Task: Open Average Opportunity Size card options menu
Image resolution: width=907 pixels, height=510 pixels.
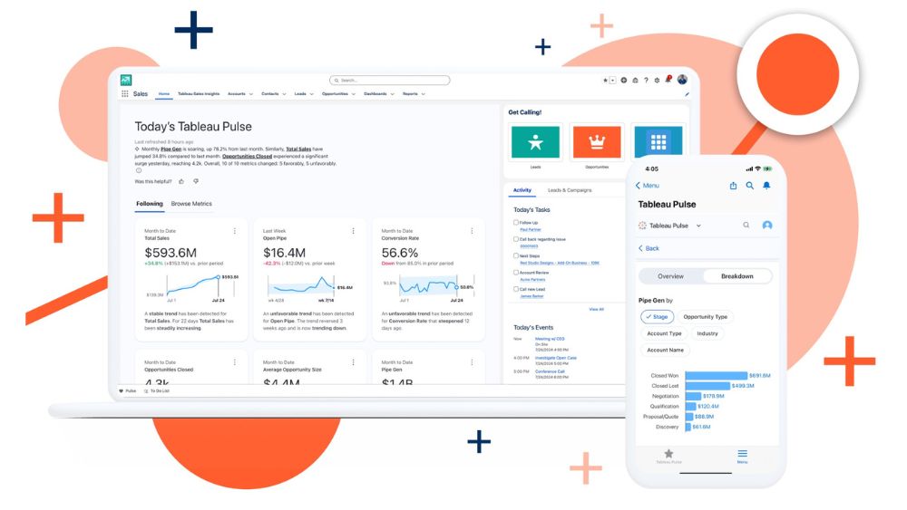Action: tap(354, 362)
